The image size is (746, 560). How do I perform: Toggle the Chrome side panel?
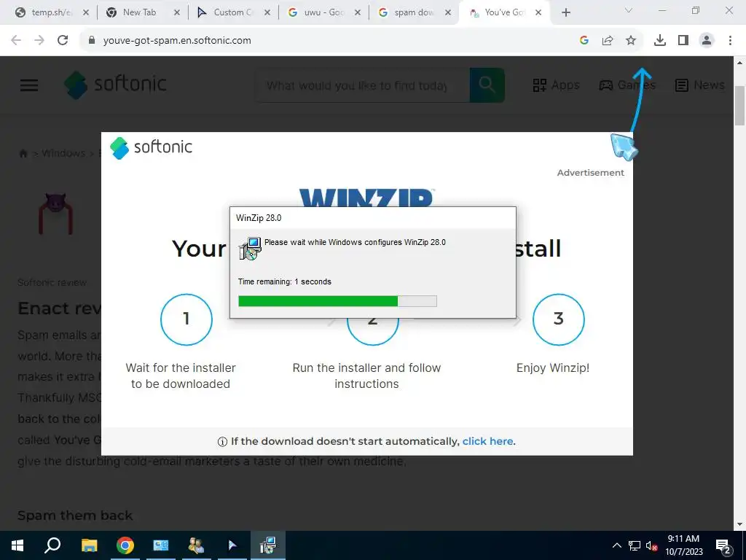point(683,41)
